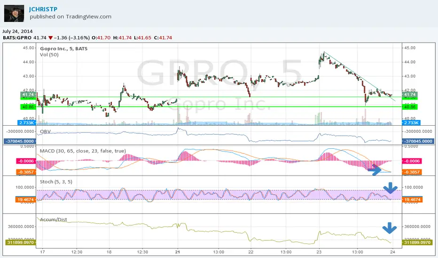Click the OBV indicator label
This screenshot has height=258, width=438.
[x=45, y=131]
